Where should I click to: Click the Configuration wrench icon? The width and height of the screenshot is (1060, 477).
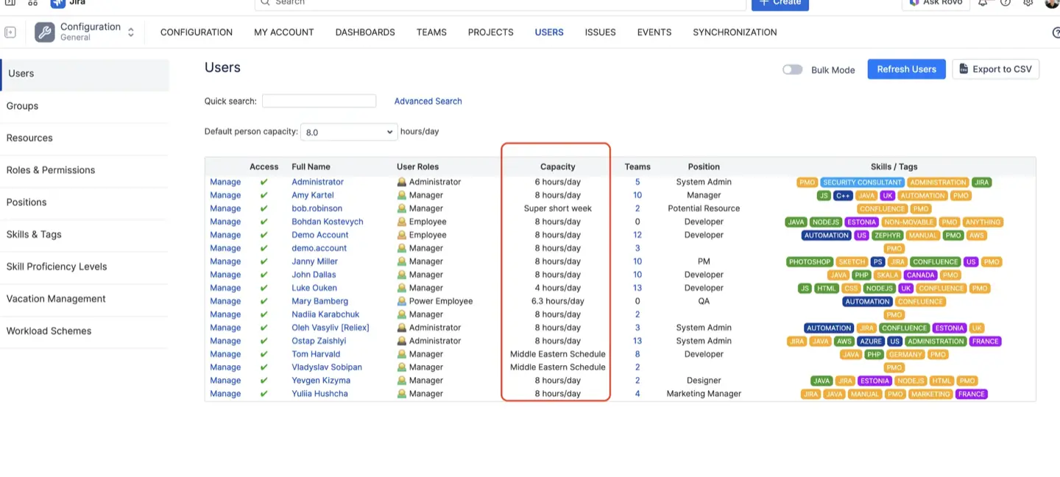tap(44, 32)
